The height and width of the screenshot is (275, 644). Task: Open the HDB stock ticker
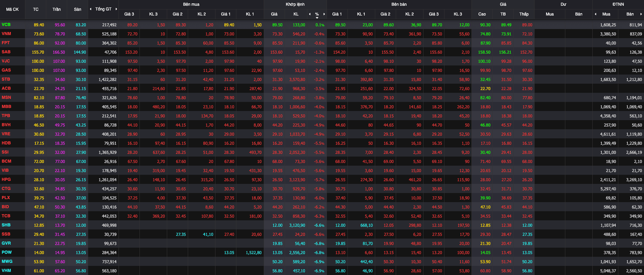point(6,143)
